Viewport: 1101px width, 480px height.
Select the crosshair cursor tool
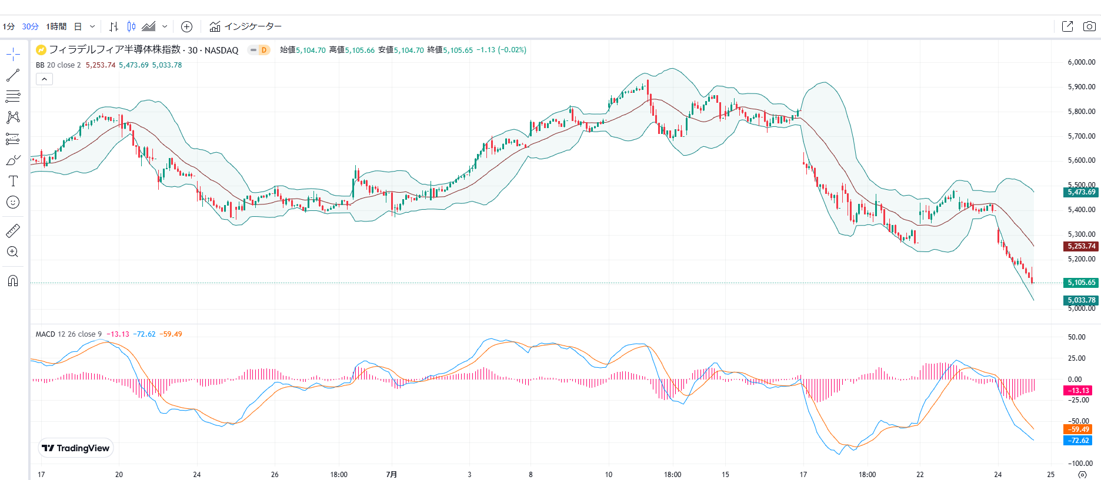[13, 55]
